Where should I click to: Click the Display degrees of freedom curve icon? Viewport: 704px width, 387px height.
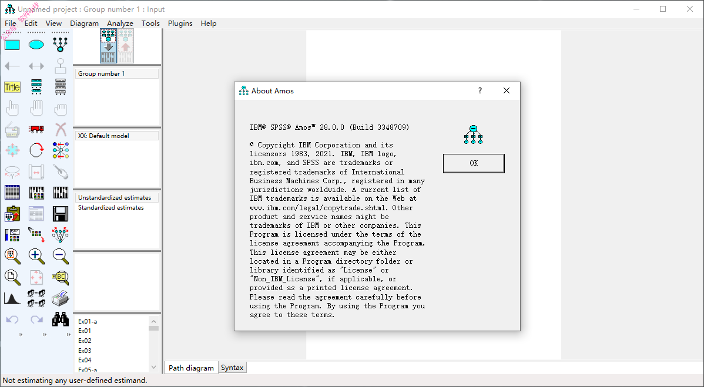point(12,298)
